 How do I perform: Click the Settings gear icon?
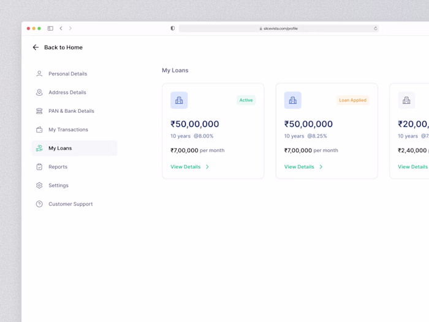click(39, 185)
